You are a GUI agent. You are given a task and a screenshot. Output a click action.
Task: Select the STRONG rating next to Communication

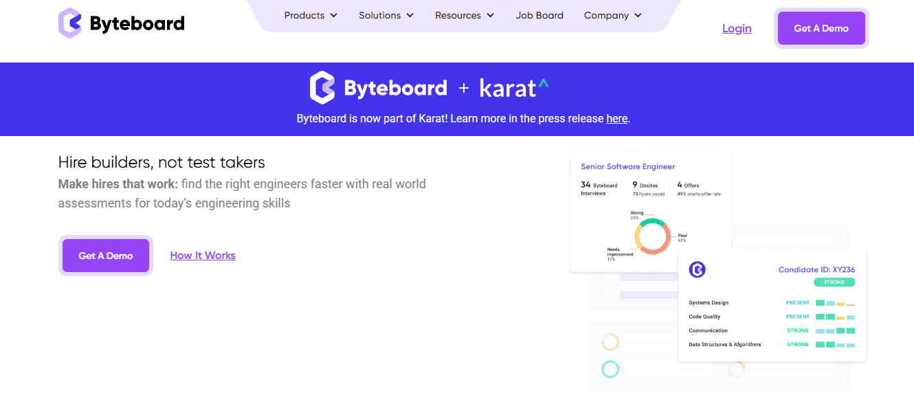point(797,330)
